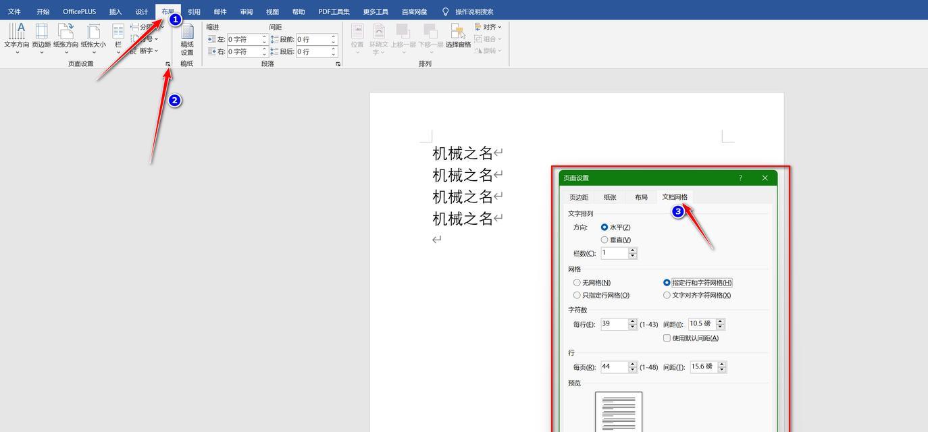Click the preview page thumbnail in dialog
928x432 pixels.
[x=619, y=412]
